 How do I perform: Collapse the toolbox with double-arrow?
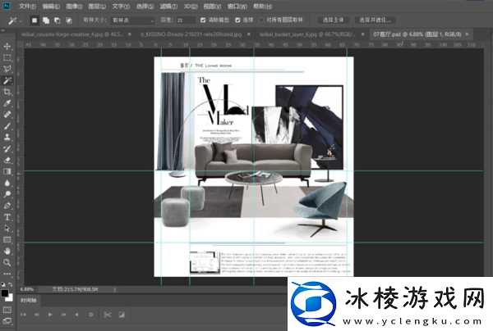point(2,30)
